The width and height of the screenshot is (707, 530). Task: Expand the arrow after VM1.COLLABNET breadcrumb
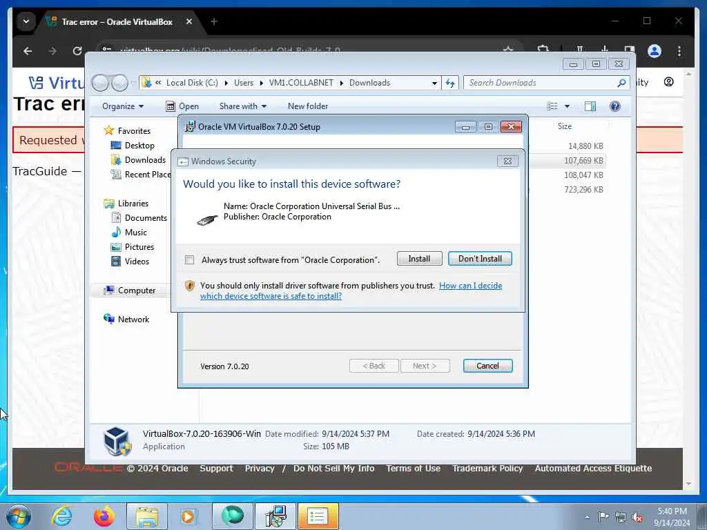(341, 83)
